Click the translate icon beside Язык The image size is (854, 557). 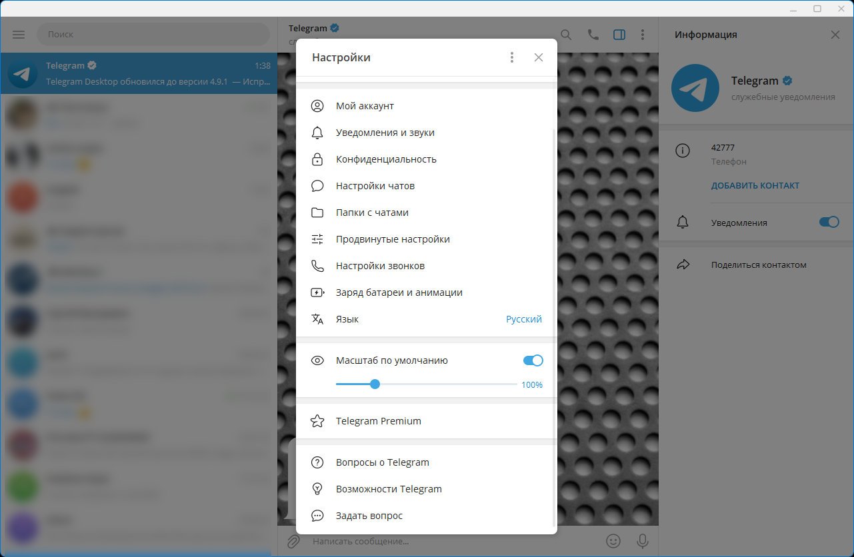pyautogui.click(x=317, y=319)
